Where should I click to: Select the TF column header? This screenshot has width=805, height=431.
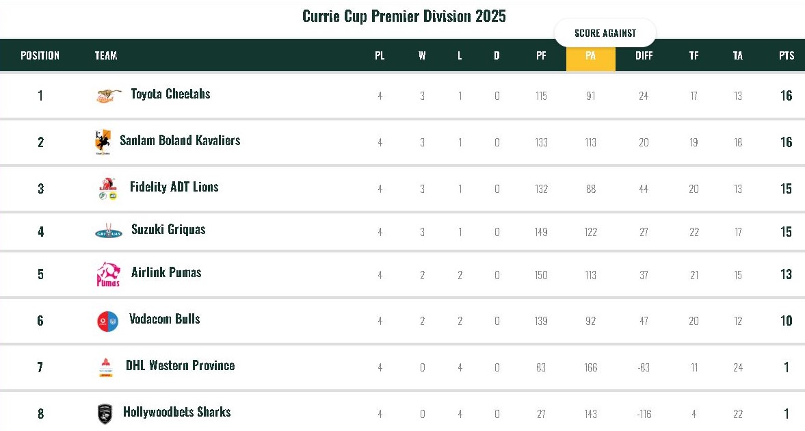tap(694, 55)
